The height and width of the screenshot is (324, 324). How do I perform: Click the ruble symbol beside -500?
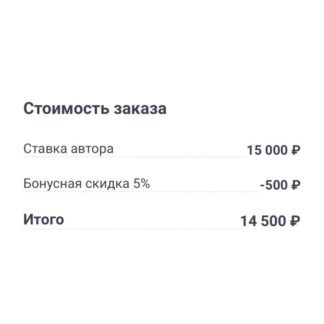(x=296, y=185)
